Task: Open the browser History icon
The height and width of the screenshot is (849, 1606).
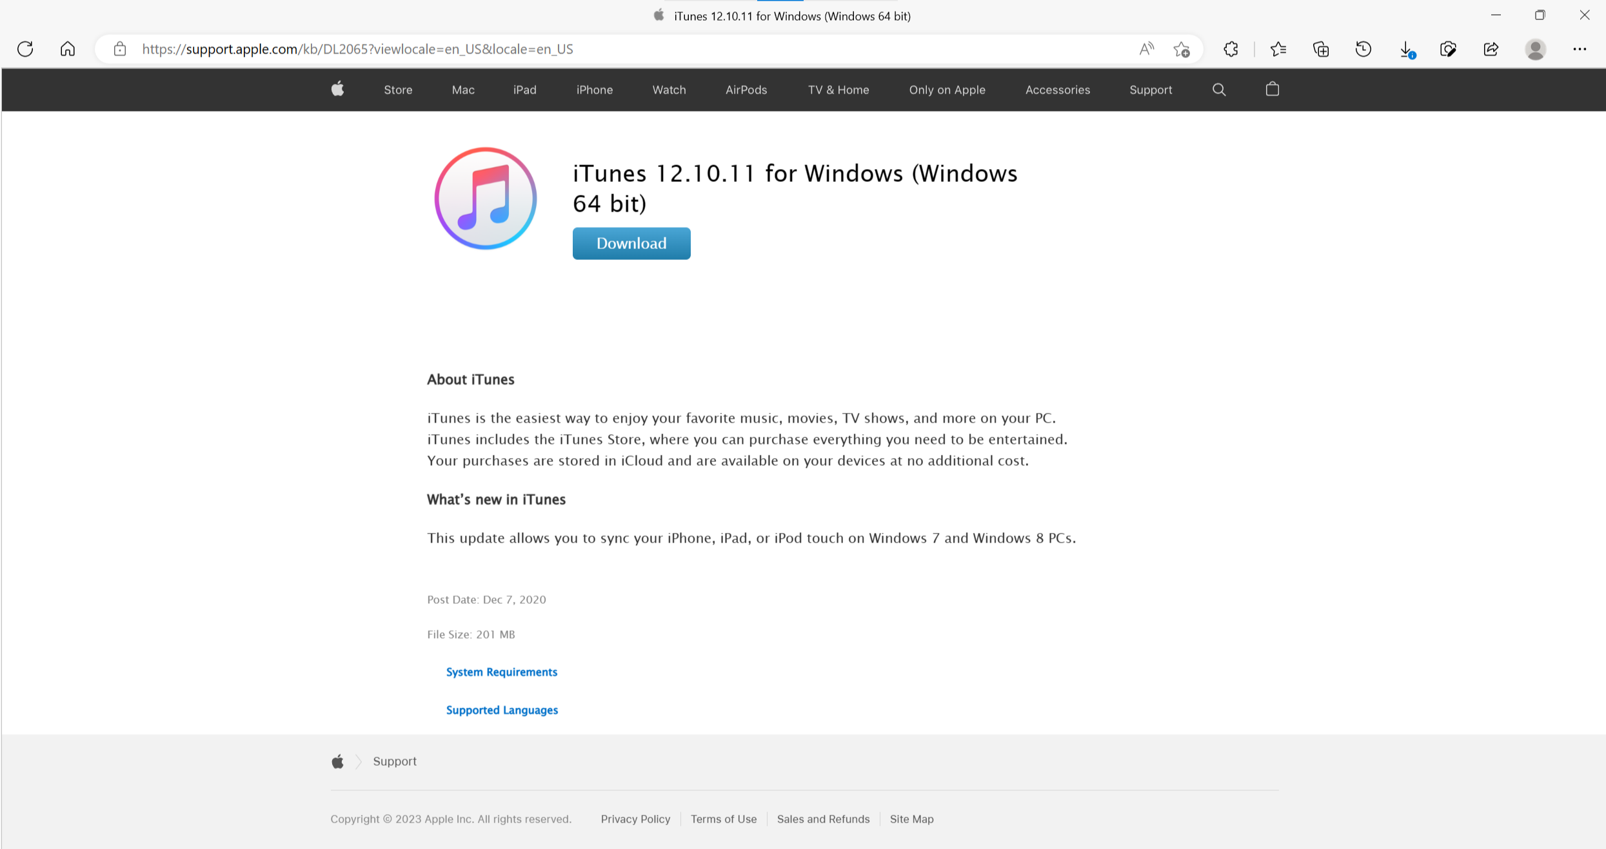Action: 1363,49
